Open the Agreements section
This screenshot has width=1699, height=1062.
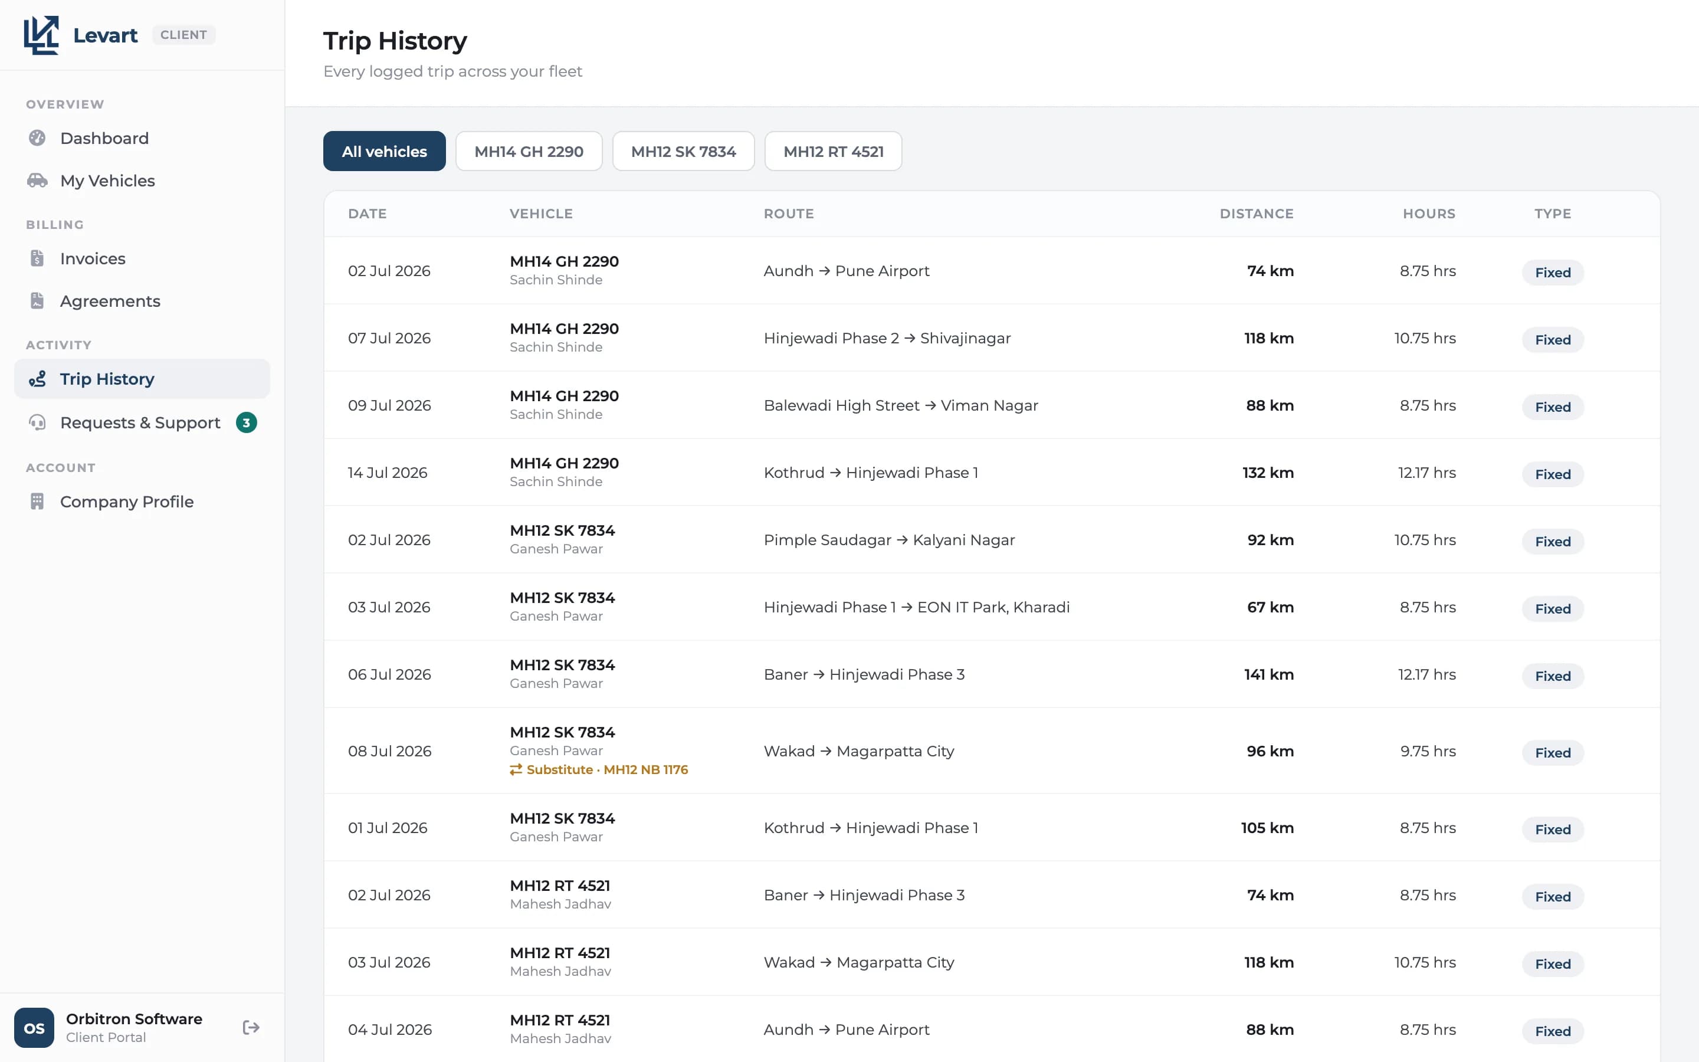point(142,301)
